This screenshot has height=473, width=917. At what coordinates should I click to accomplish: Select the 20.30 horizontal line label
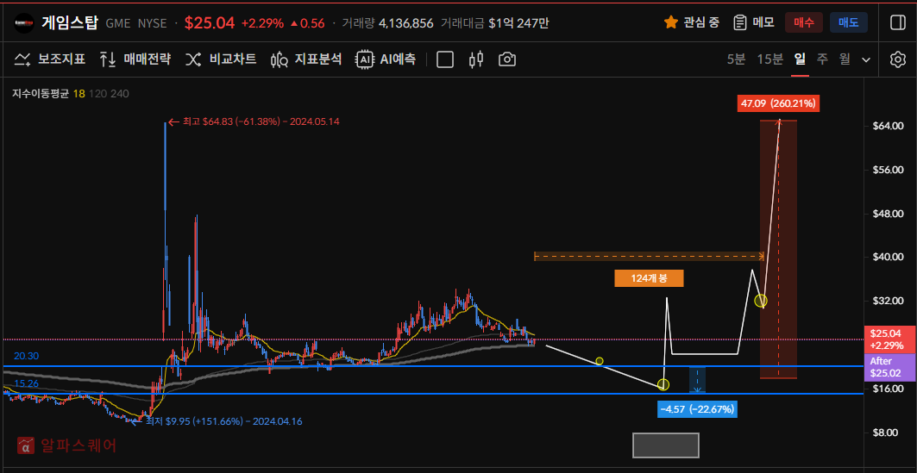click(x=27, y=356)
